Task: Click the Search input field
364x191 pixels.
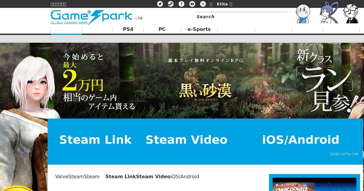Action: tap(241, 17)
